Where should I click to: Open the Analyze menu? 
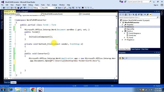[x=54, y=5]
